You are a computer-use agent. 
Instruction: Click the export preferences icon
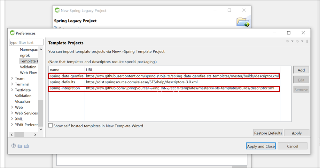[26, 146]
